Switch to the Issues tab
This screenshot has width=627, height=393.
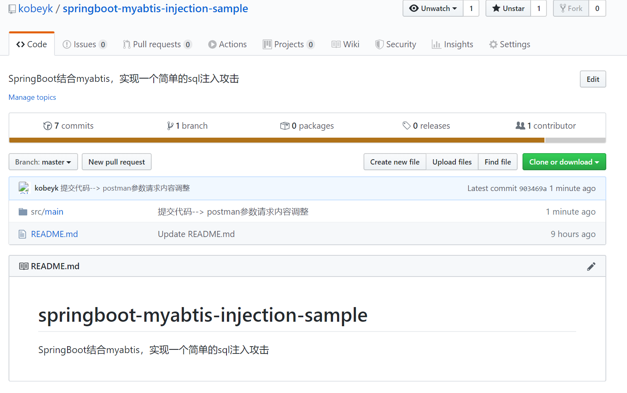coord(84,44)
